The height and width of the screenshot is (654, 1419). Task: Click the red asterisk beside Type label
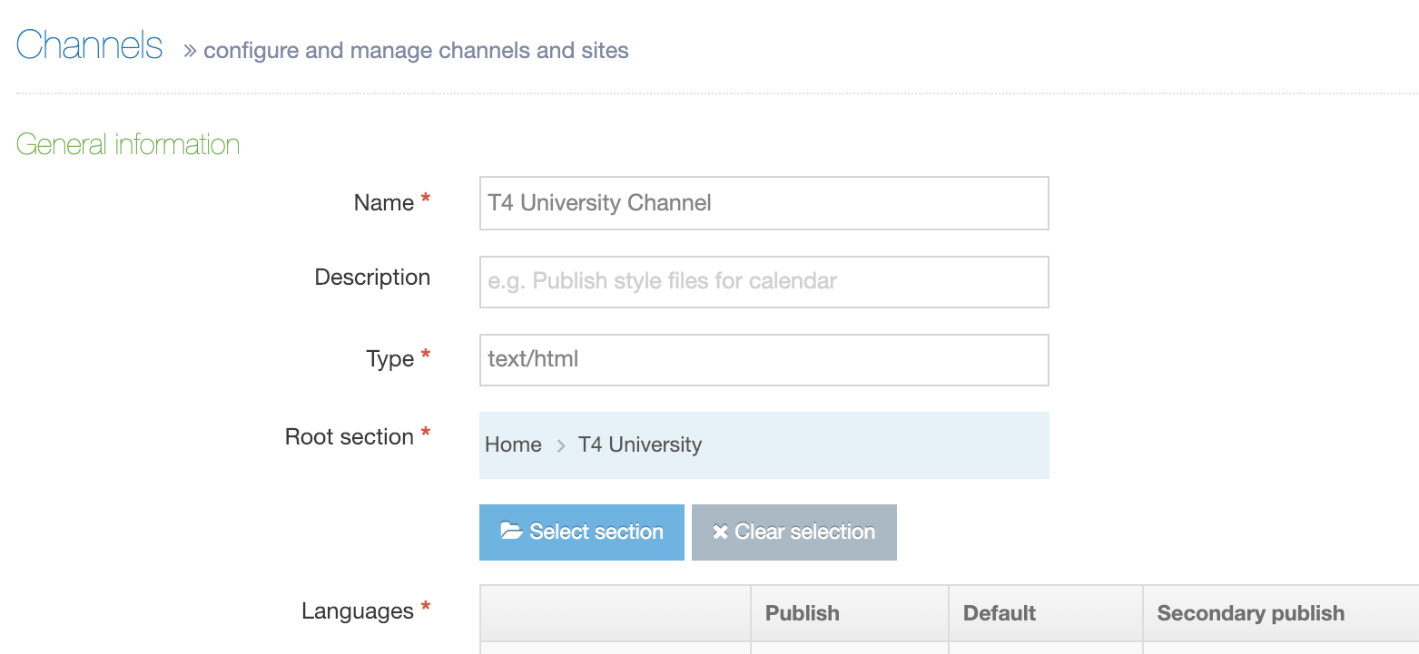pyautogui.click(x=426, y=357)
